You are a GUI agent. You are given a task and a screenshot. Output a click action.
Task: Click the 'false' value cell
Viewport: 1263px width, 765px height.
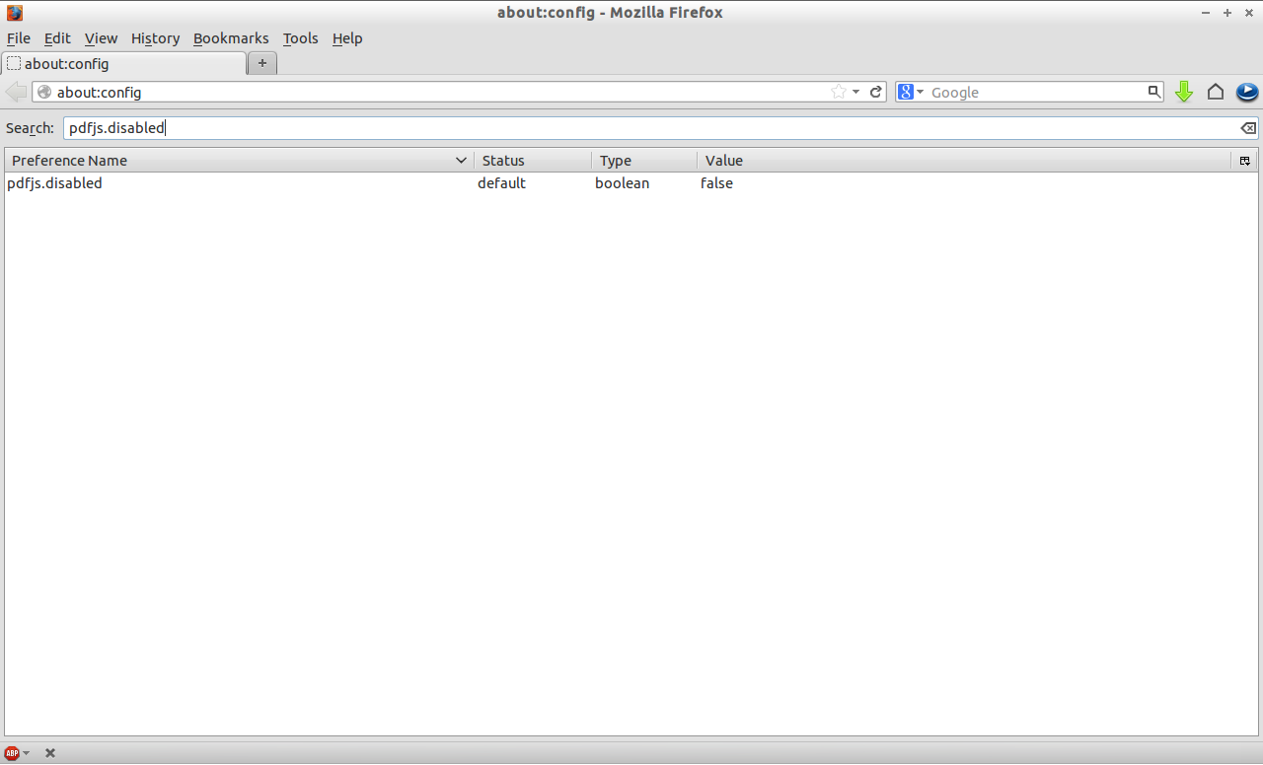pos(716,183)
